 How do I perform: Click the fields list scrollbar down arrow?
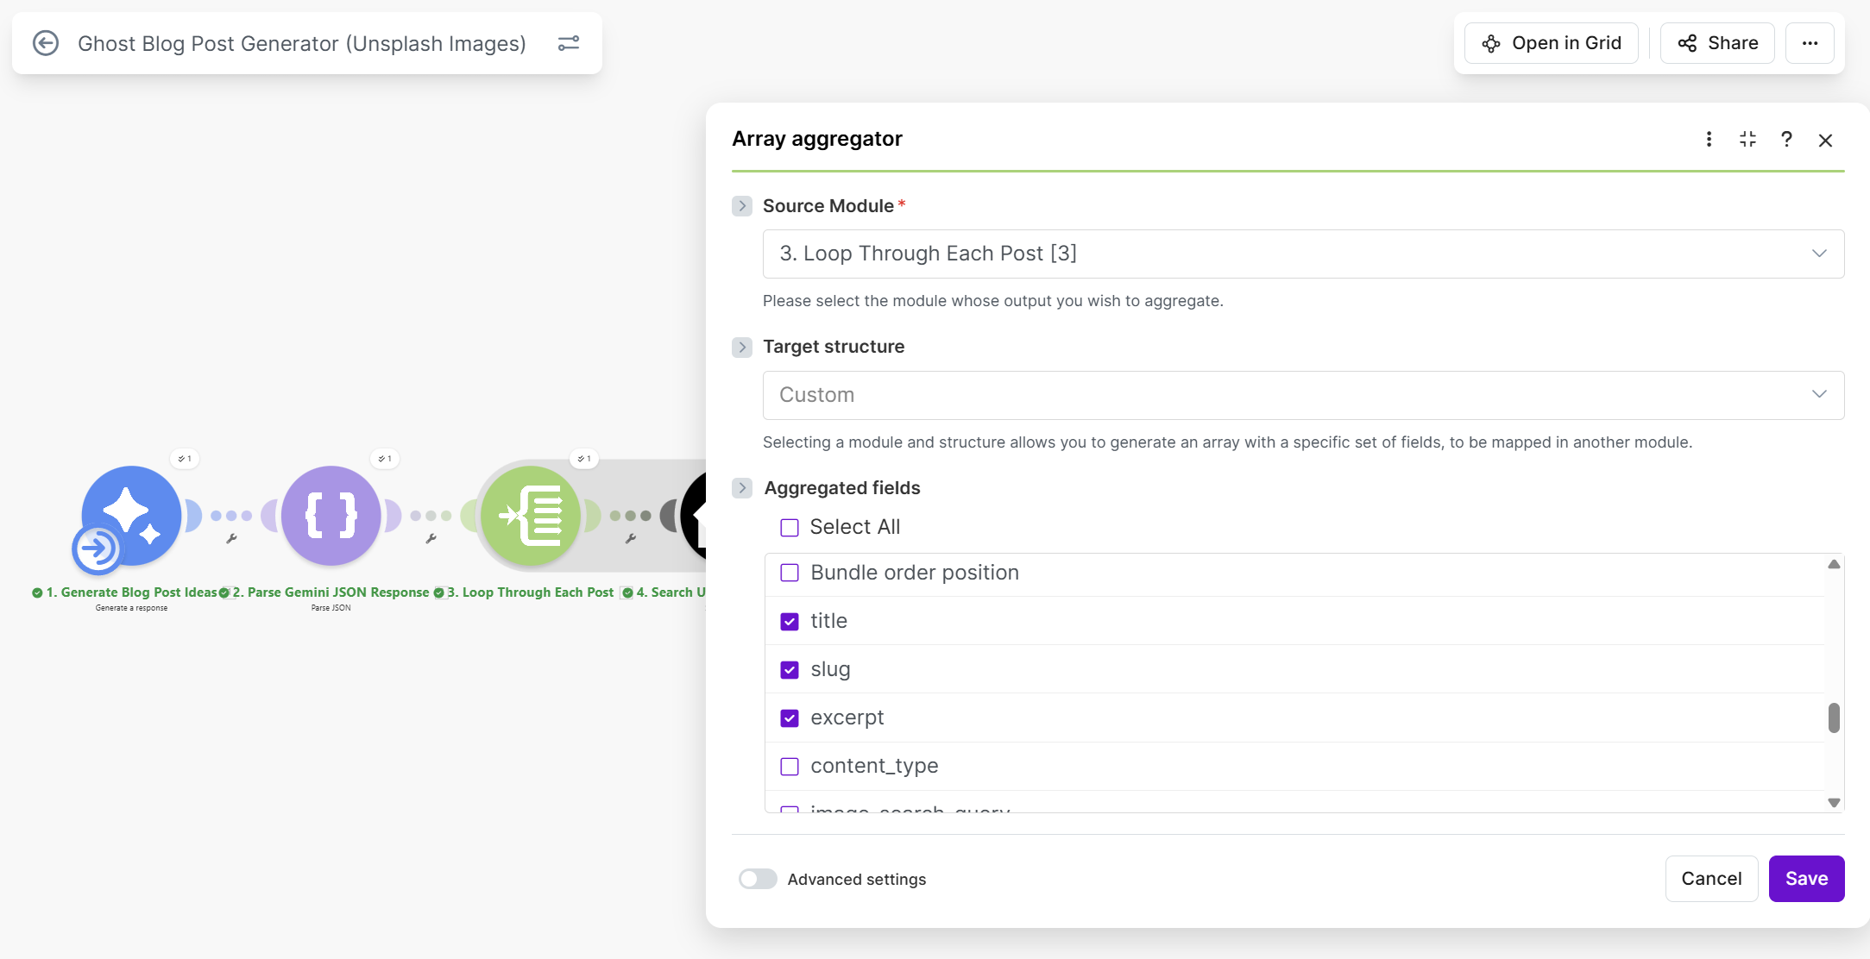click(x=1834, y=803)
